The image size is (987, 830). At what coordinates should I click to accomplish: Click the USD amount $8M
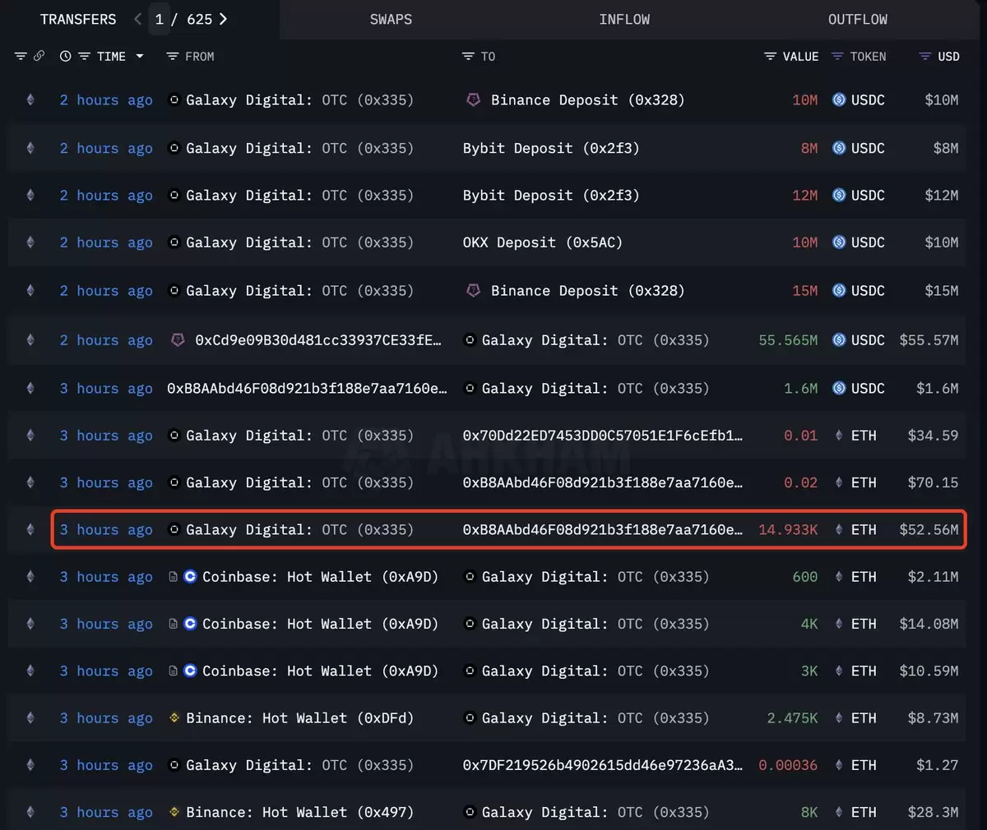pos(945,148)
